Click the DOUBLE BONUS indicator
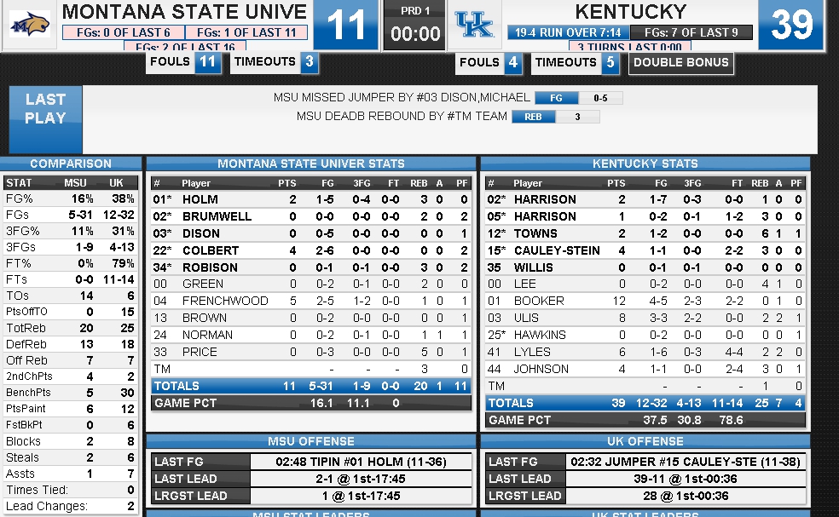This screenshot has width=839, height=517. point(680,63)
